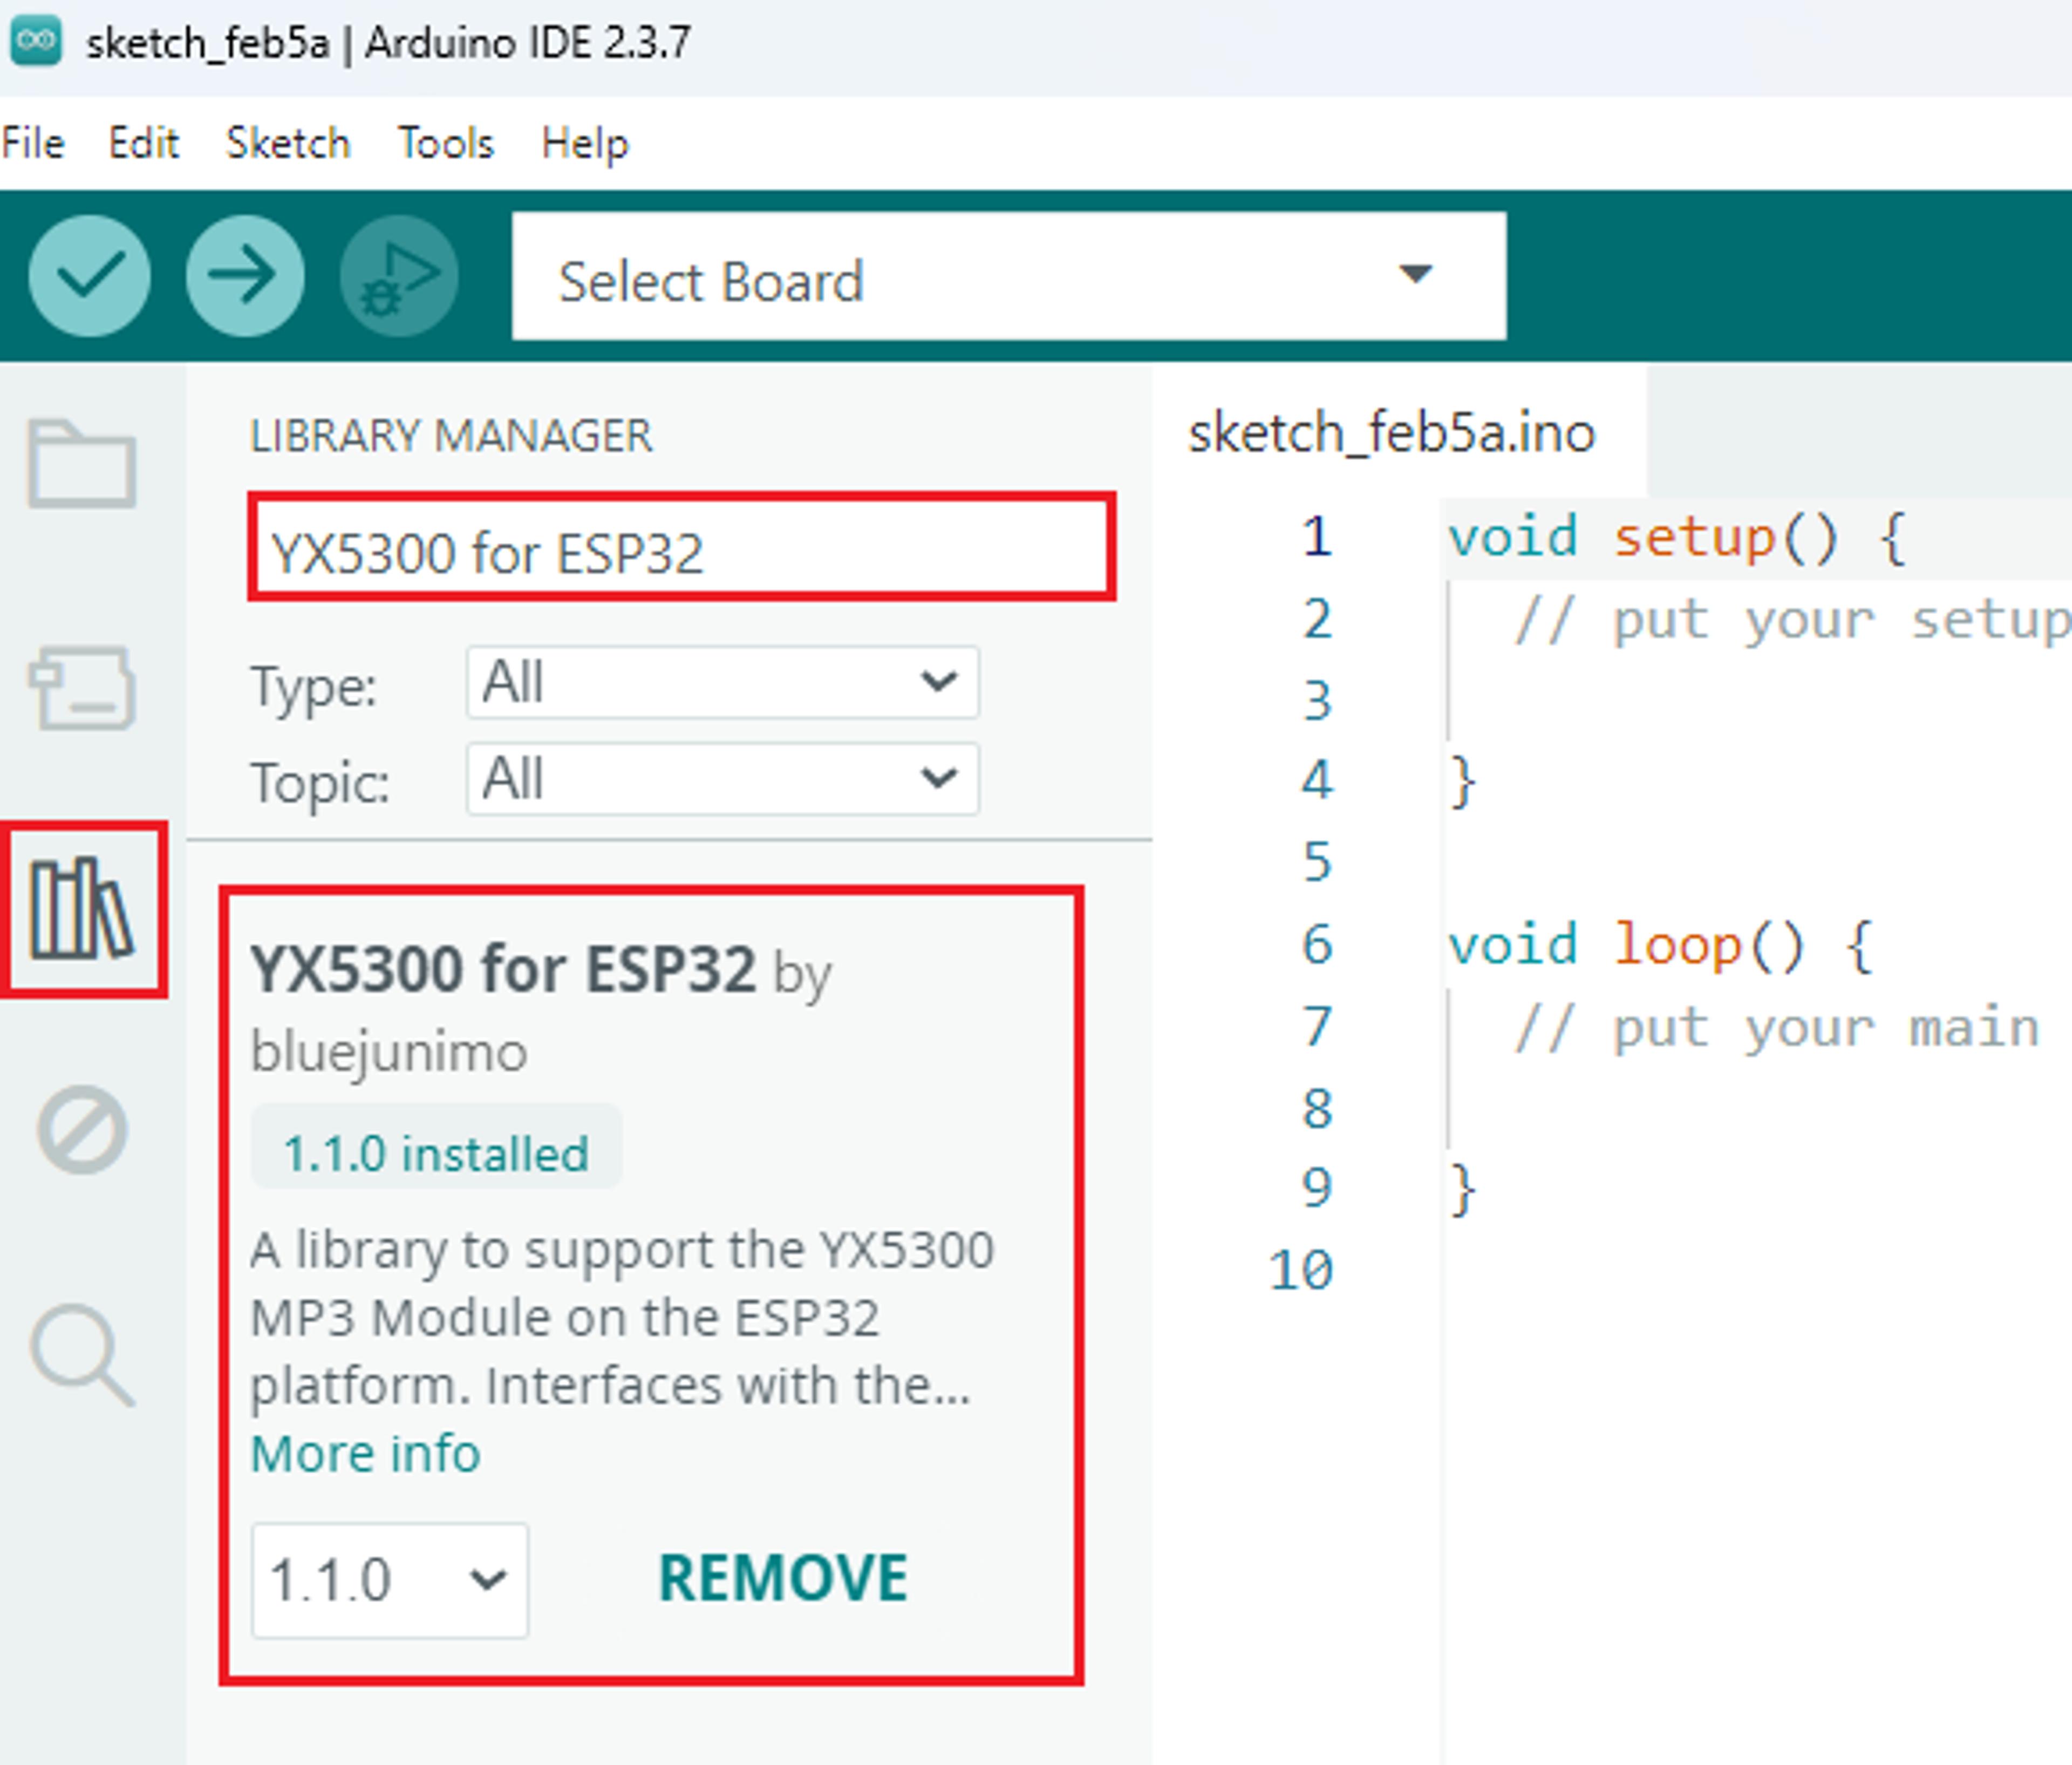Open the Sketchbook folder sidebar icon
This screenshot has width=2072, height=1765.
(x=81, y=464)
